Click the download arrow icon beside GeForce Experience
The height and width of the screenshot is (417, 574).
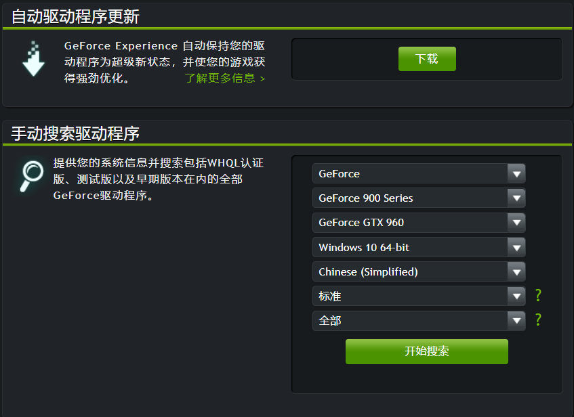[33, 58]
